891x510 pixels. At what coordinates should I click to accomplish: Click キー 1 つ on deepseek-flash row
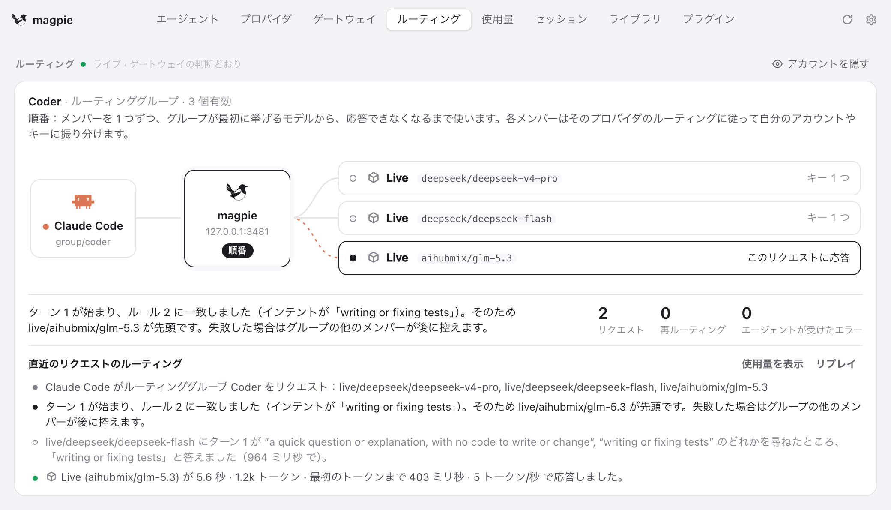pos(828,217)
